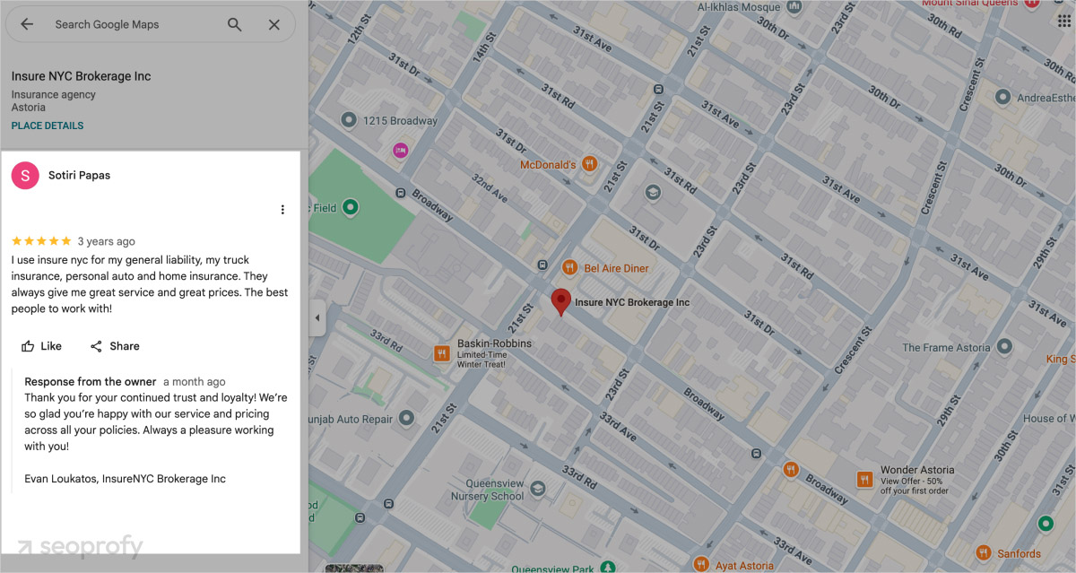This screenshot has height=573, width=1076.
Task: Open the PLACE DETAILS link
Action: 47,126
